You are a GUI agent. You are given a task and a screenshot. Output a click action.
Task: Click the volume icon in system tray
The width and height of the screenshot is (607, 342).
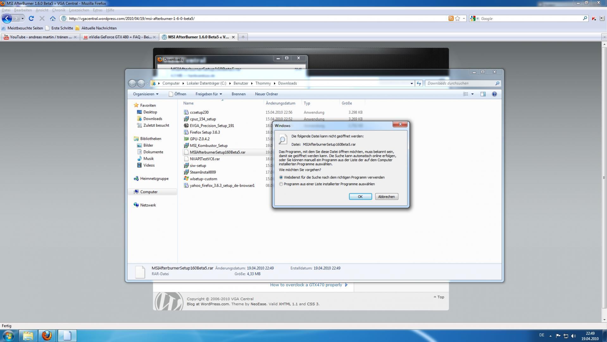point(573,336)
